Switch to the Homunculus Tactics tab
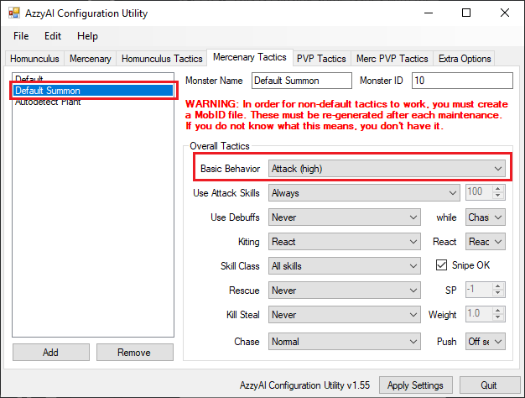Viewport: 525px width, 398px height. 162,59
